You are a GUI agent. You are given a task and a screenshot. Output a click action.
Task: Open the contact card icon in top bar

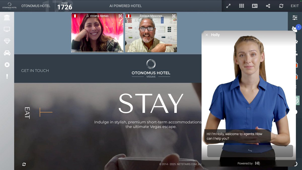tap(255, 6)
